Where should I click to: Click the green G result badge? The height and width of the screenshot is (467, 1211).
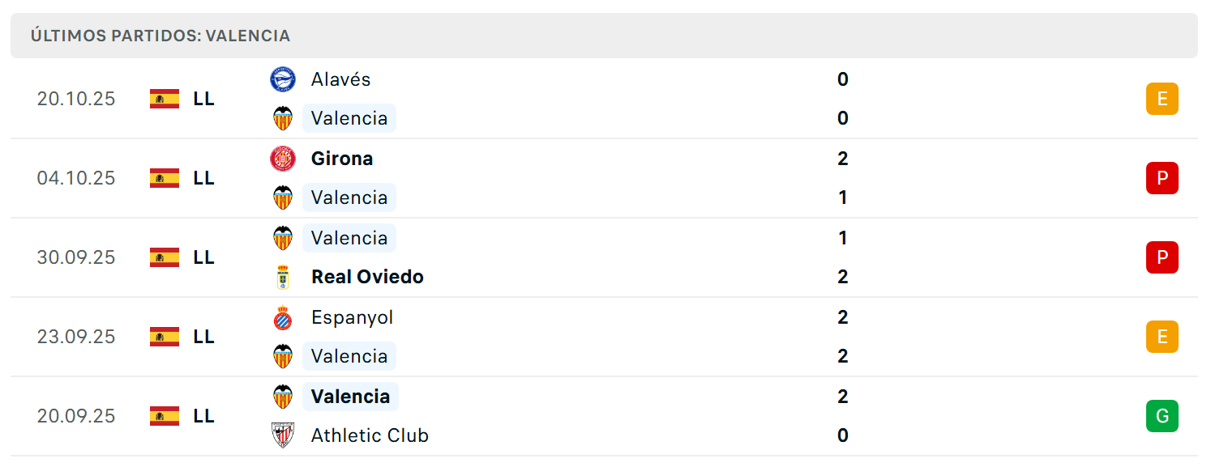tap(1162, 416)
